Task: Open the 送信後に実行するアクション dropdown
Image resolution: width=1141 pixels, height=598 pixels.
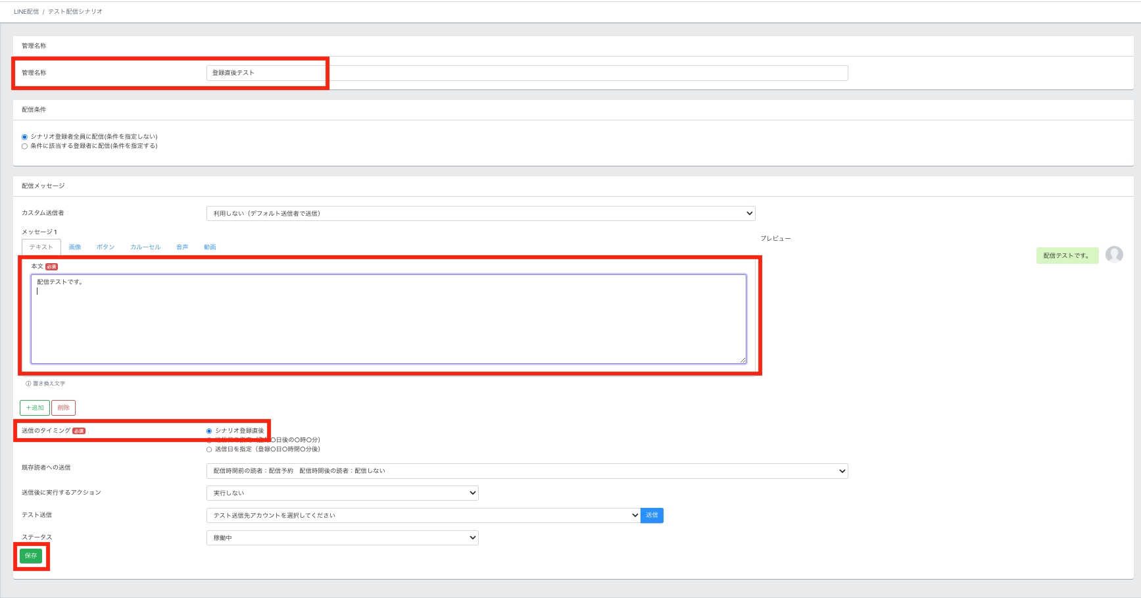Action: 342,493
